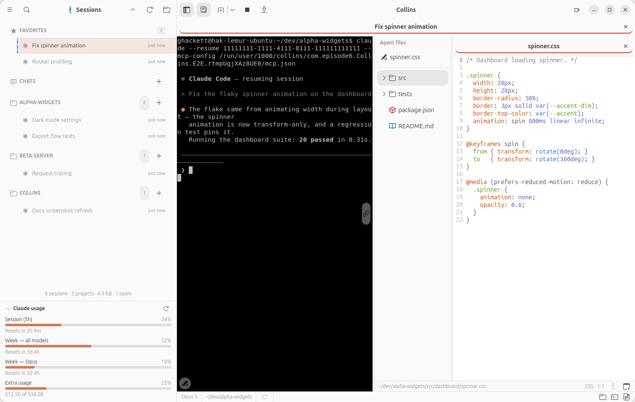
Task: Toggle the sidebar panel visibility
Action: (x=187, y=10)
